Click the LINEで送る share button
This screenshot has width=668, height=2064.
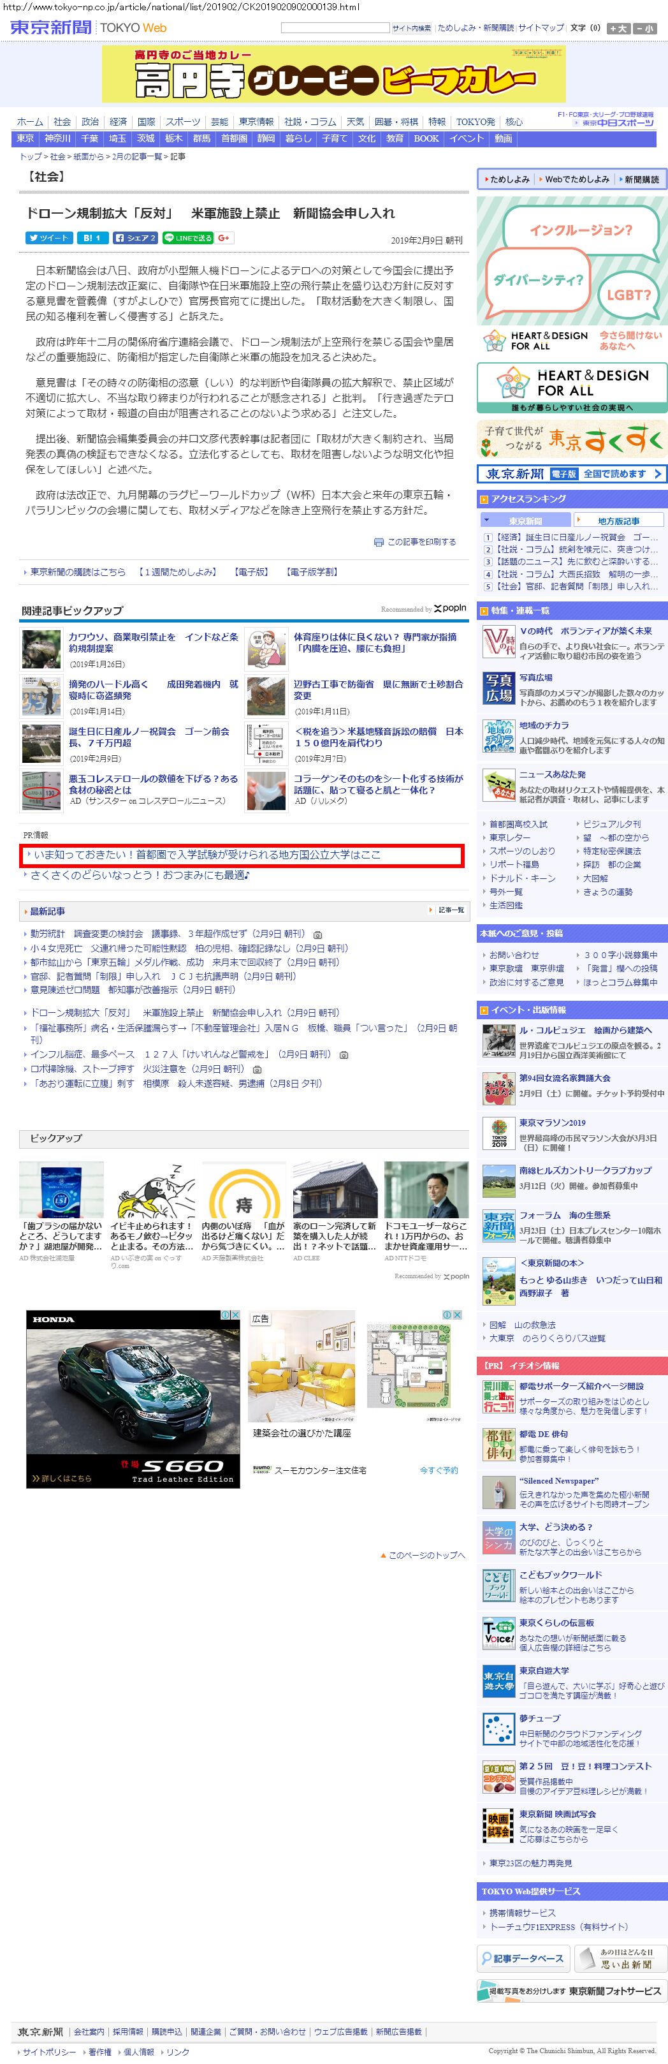pos(188,238)
